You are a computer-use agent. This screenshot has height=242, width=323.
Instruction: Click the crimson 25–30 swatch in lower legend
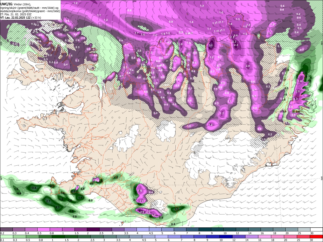pyautogui.click(x=304, y=236)
